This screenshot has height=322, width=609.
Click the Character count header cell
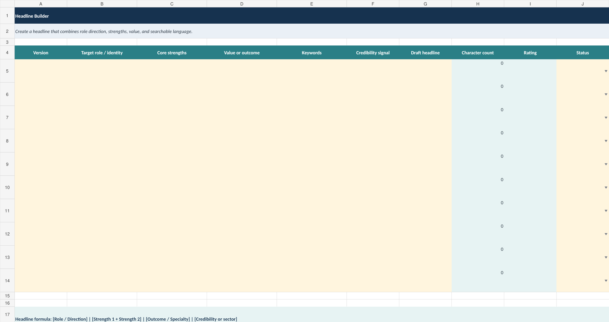[x=478, y=52]
